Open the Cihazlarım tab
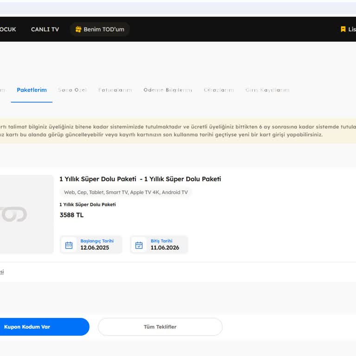Screen dimensions: 356x356 pos(219,90)
